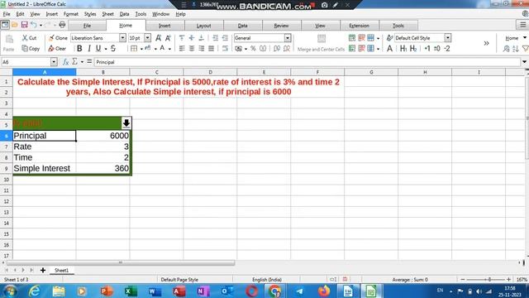Decrease font size icon
The image size is (529, 298).
[168, 38]
